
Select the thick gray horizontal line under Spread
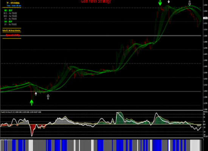[x=101, y=35]
